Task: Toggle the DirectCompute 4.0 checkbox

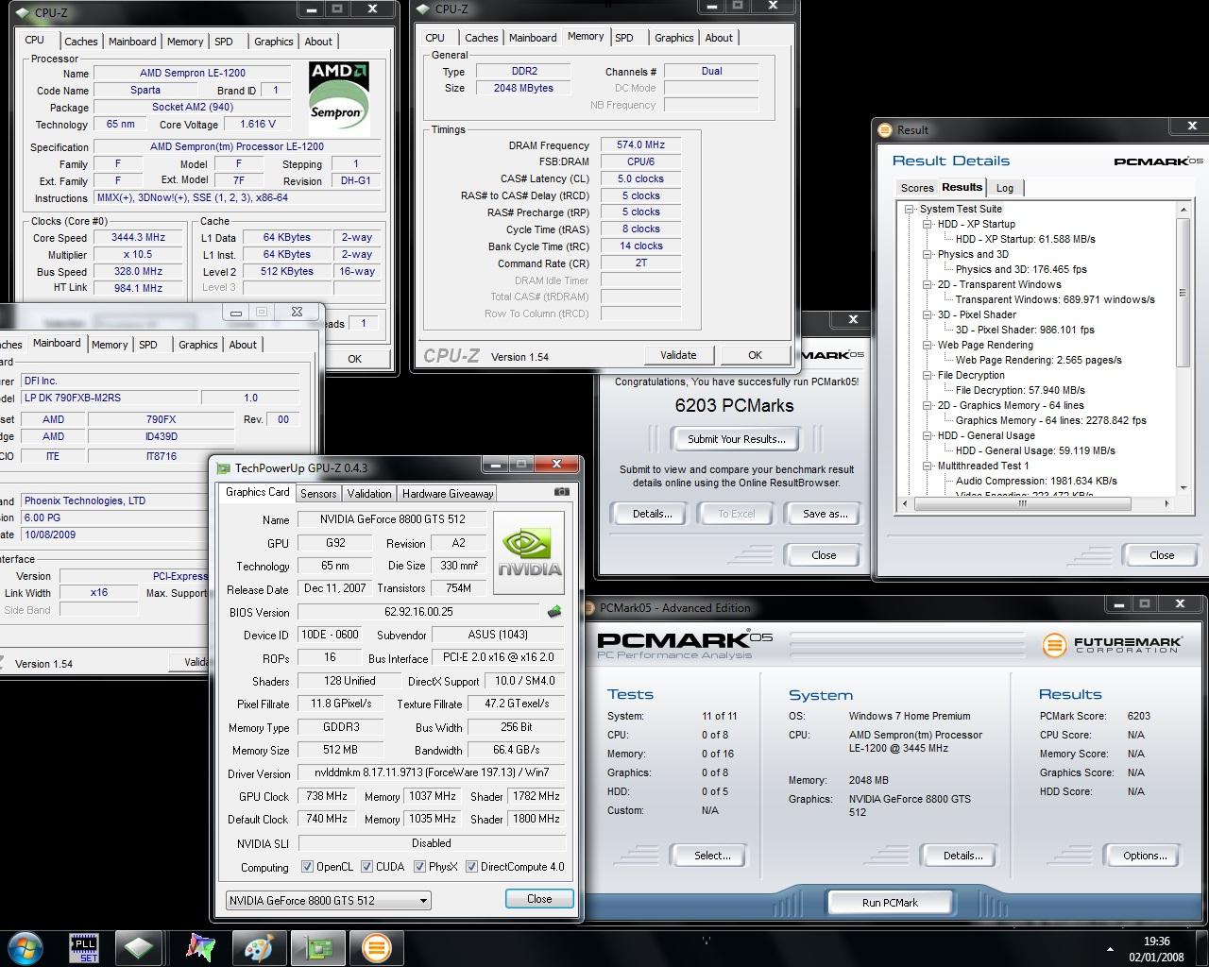Action: point(471,866)
